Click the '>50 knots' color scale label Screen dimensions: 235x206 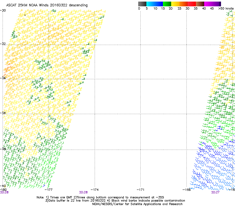coord(226,8)
